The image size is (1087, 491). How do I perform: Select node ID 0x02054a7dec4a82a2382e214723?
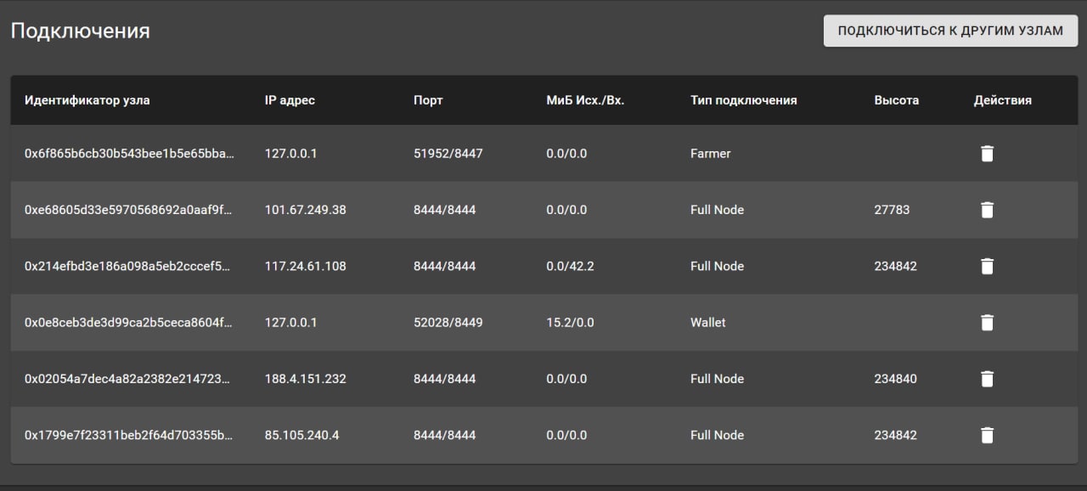click(x=128, y=379)
